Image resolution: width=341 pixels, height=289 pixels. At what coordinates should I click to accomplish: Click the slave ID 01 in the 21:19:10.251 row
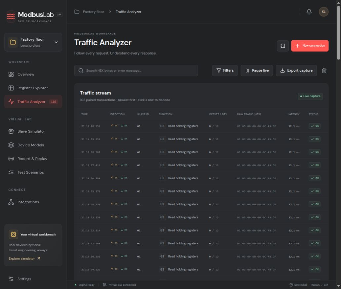coord(139,257)
